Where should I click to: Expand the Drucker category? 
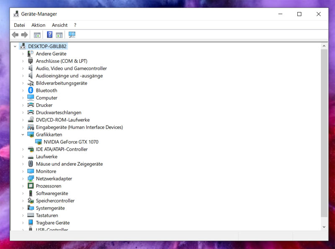point(23,105)
